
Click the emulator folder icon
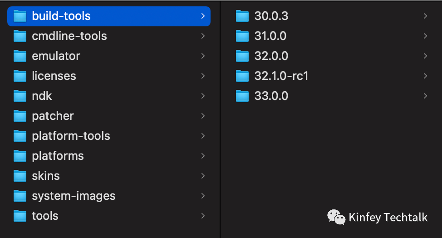click(x=20, y=56)
